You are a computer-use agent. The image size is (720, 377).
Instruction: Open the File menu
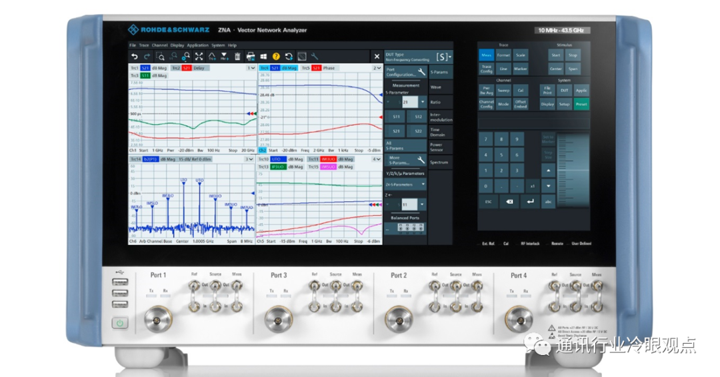(133, 45)
